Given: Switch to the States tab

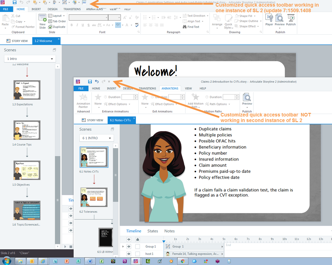Looking at the screenshot, I should tap(153, 231).
